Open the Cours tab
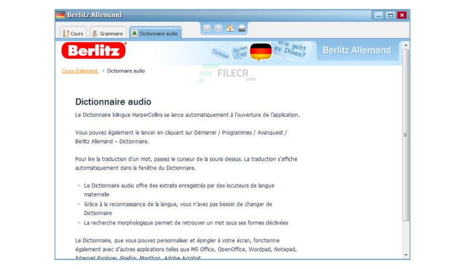Image resolution: width=465 pixels, height=269 pixels. 73,33
